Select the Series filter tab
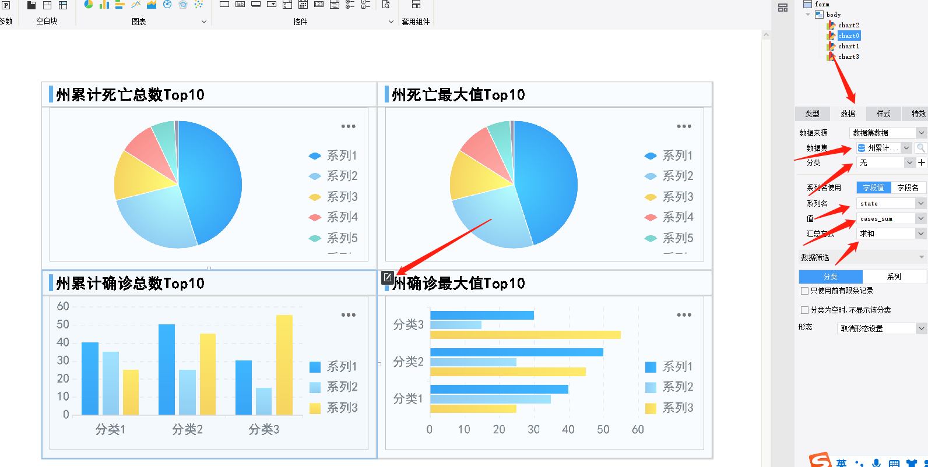Image resolution: width=928 pixels, height=467 pixels. [894, 277]
